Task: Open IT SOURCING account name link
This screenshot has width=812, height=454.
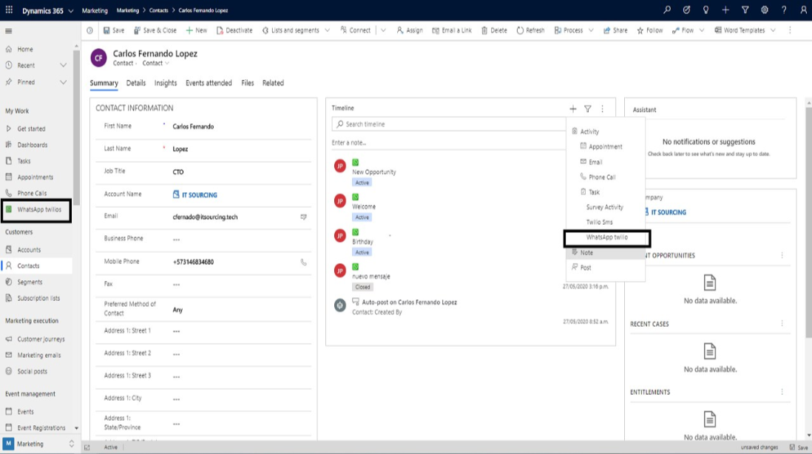Action: [x=200, y=195]
